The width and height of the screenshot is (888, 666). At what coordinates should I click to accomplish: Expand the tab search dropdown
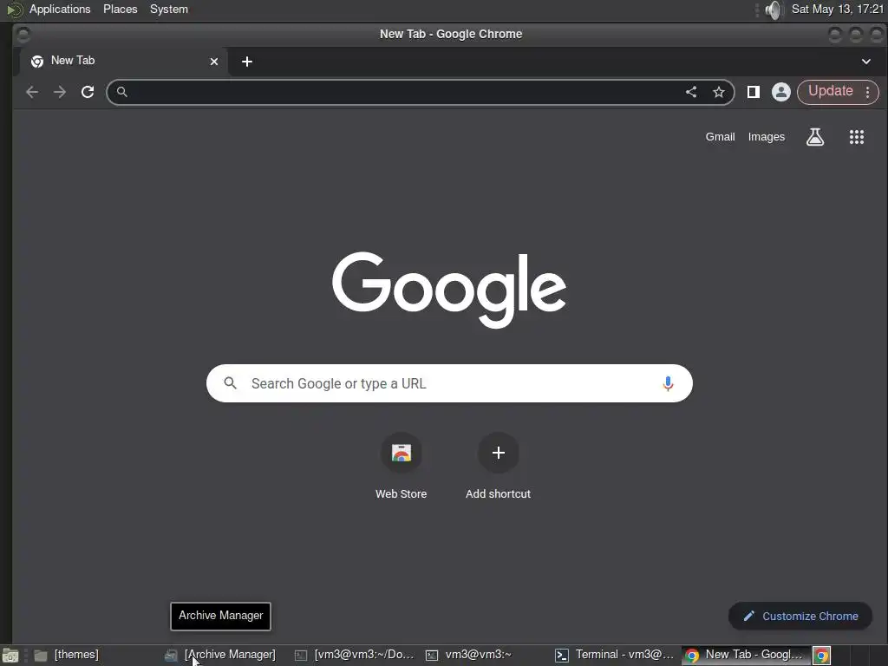coord(866,62)
